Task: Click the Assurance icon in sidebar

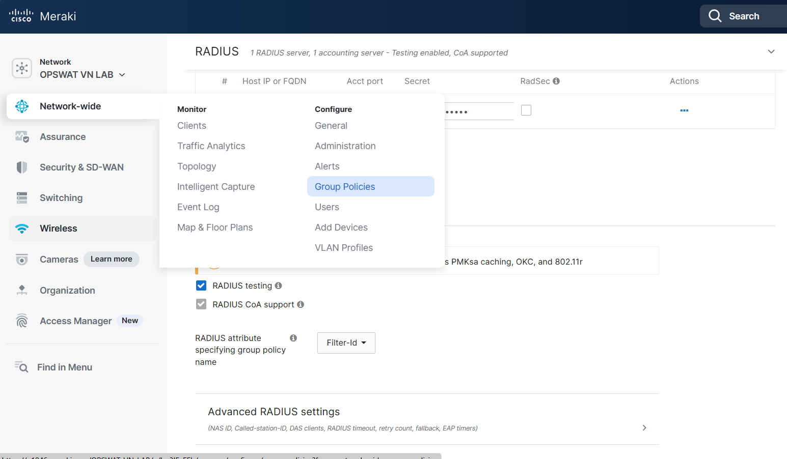Action: pyautogui.click(x=22, y=137)
